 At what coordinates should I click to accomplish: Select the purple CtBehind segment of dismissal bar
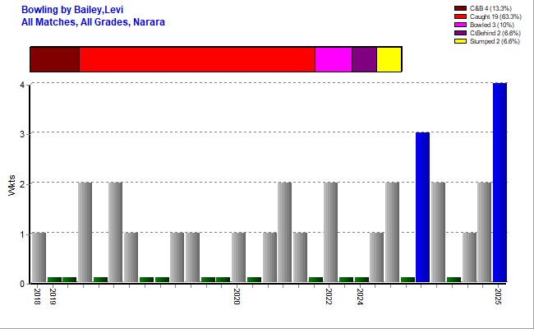365,59
